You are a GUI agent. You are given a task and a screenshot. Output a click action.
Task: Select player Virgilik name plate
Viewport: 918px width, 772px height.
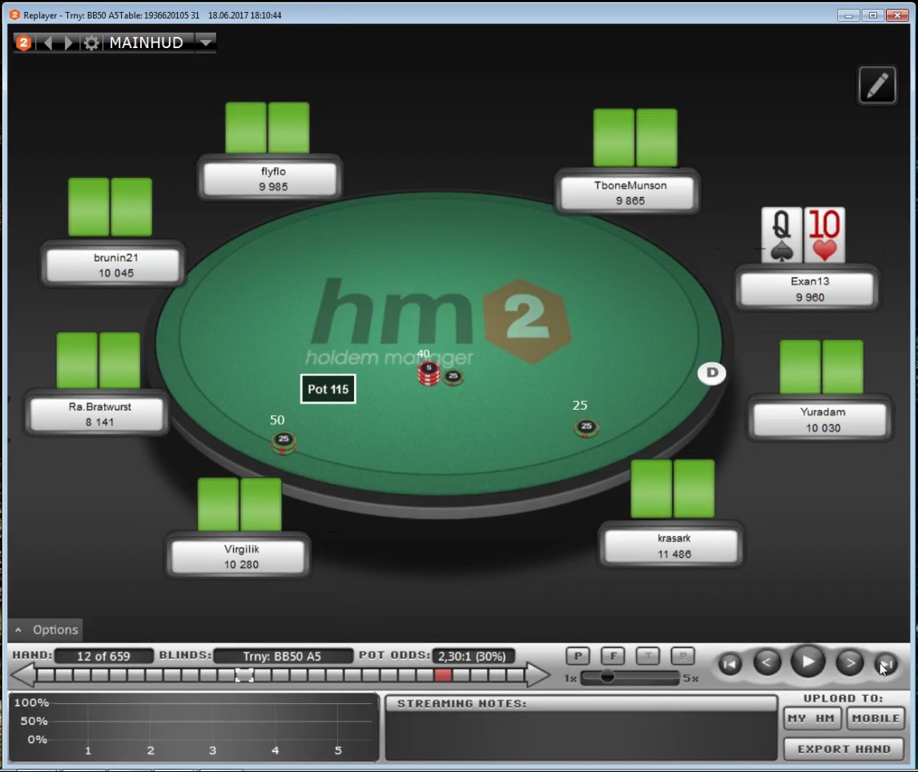(x=238, y=556)
